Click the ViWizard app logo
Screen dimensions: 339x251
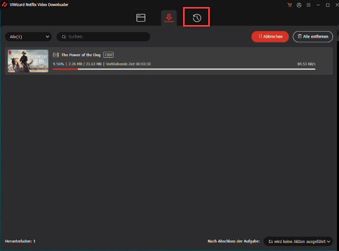tap(5, 5)
